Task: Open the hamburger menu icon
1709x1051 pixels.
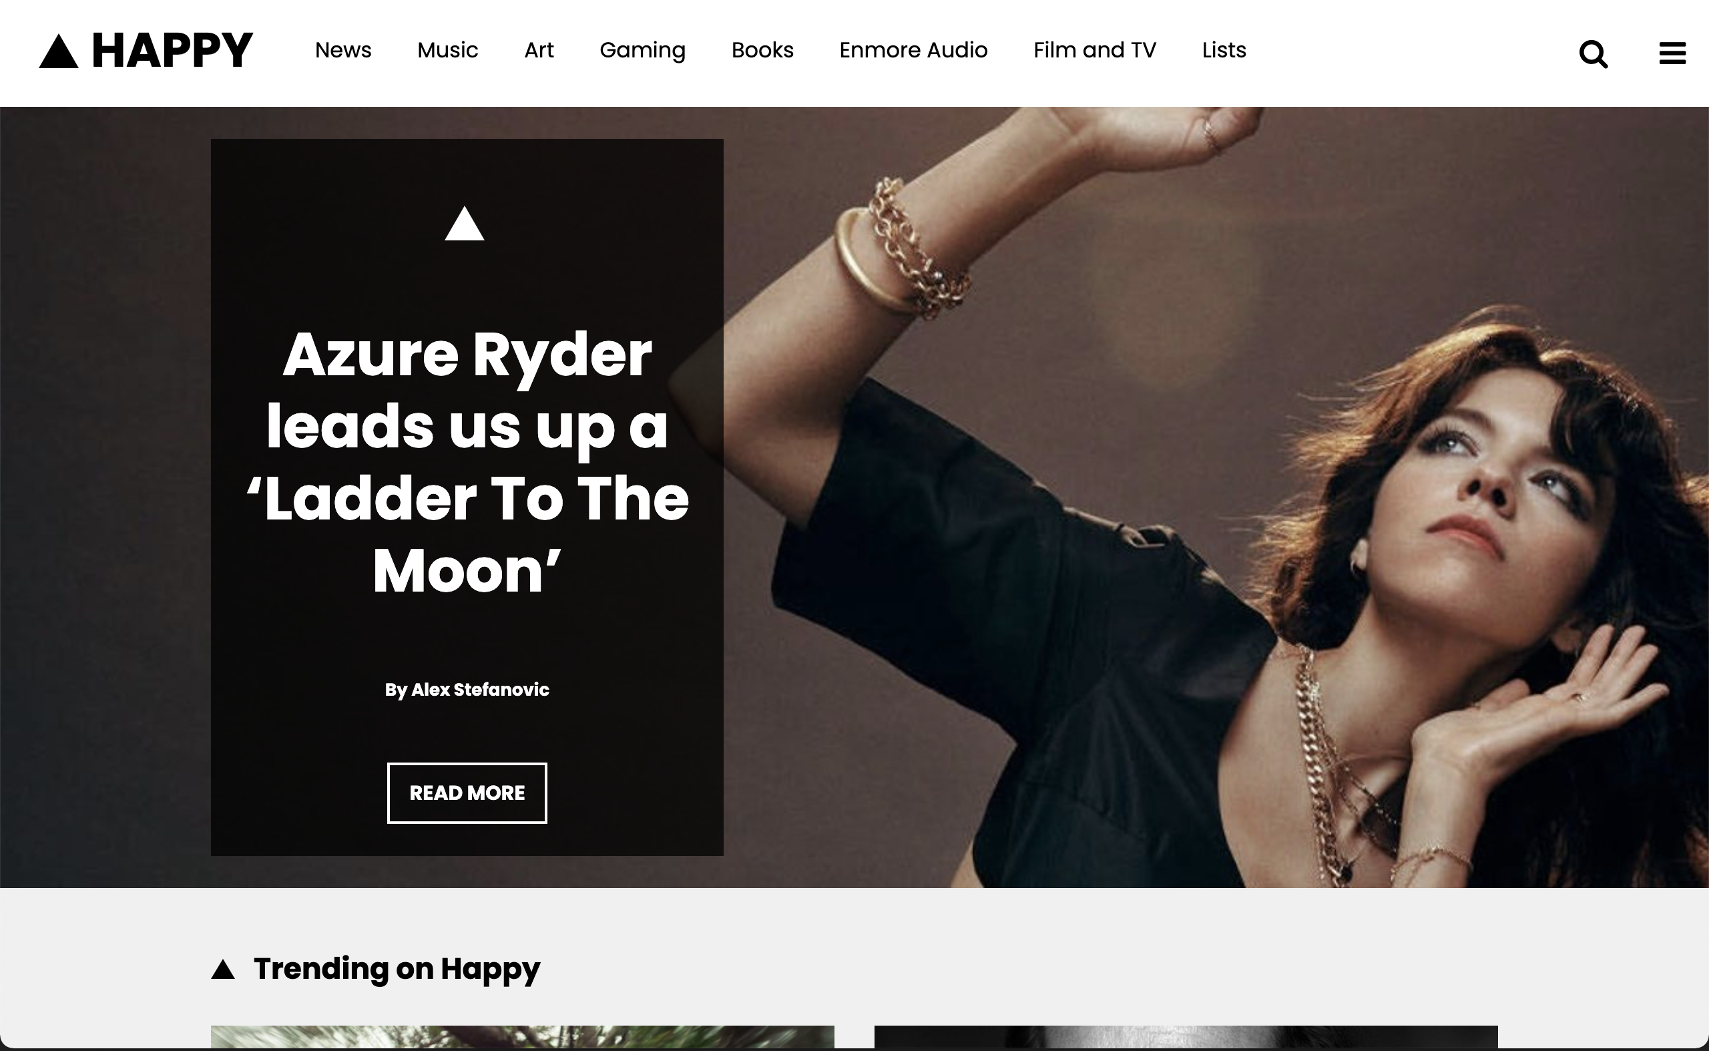Action: pos(1672,53)
